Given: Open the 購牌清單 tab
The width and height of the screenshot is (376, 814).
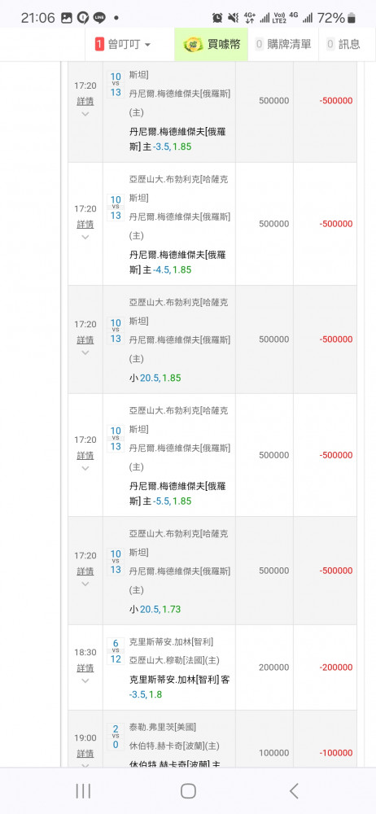Looking at the screenshot, I should [x=283, y=45].
